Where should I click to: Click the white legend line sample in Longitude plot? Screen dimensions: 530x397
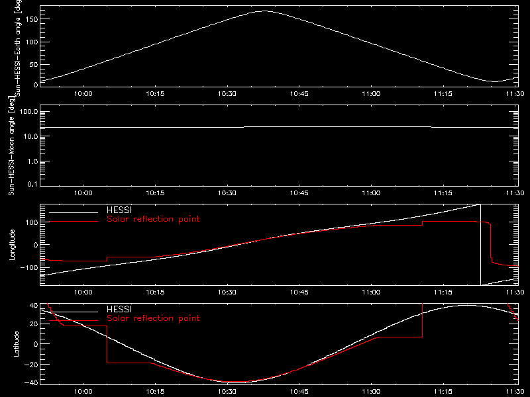pyautogui.click(x=74, y=212)
